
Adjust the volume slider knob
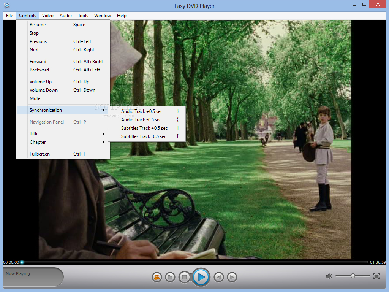[x=353, y=276]
